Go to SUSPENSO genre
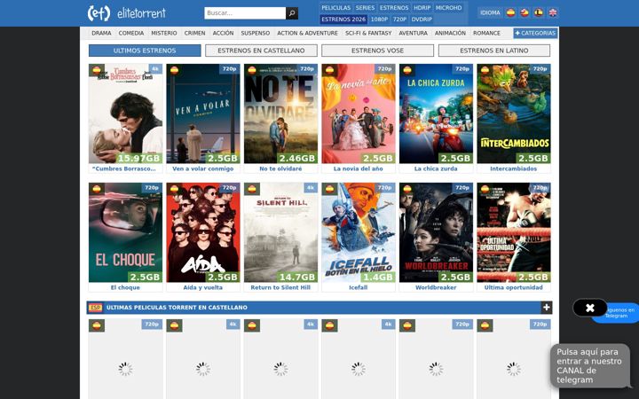This screenshot has width=639, height=399. [255, 33]
